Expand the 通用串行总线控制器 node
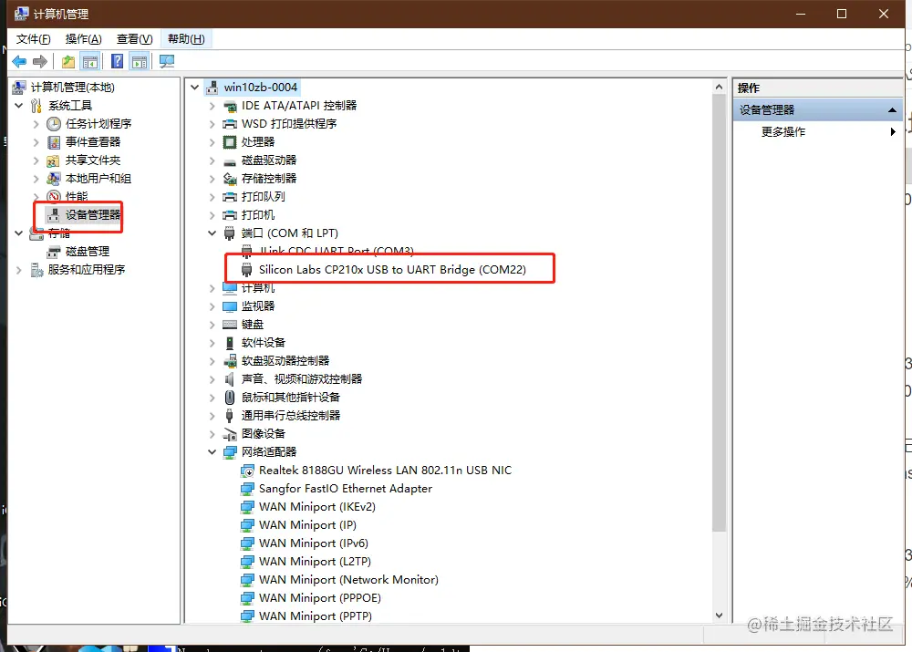Image resolution: width=912 pixels, height=652 pixels. (x=212, y=416)
